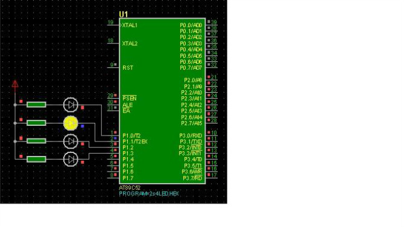Viewport: 404px width, 227px height.
Task: Click the P1.1/T2EX pin label
Action: [135, 141]
